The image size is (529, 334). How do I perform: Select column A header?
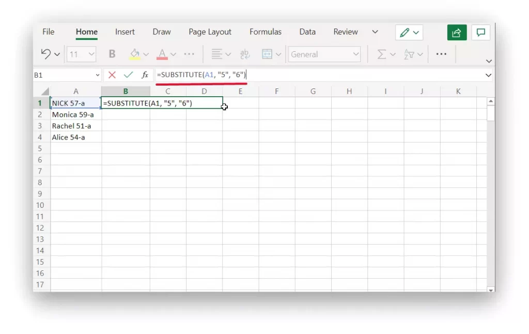[76, 91]
